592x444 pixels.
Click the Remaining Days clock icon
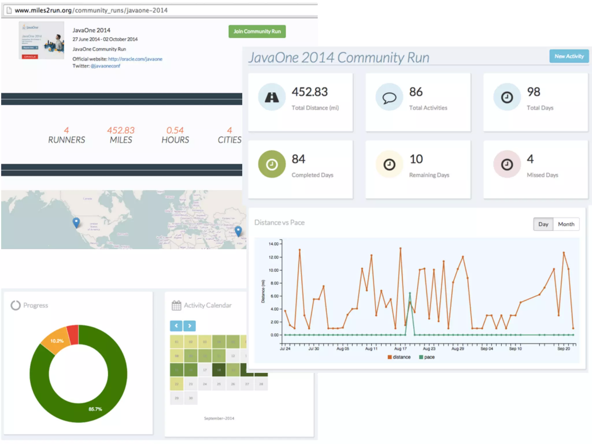[x=389, y=164]
